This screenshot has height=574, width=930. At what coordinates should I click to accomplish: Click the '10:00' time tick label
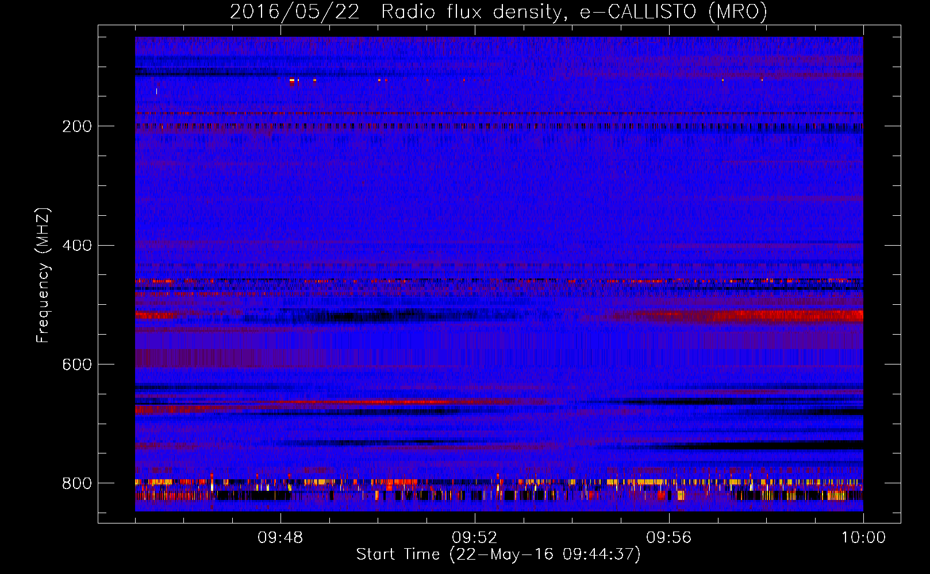click(x=863, y=538)
